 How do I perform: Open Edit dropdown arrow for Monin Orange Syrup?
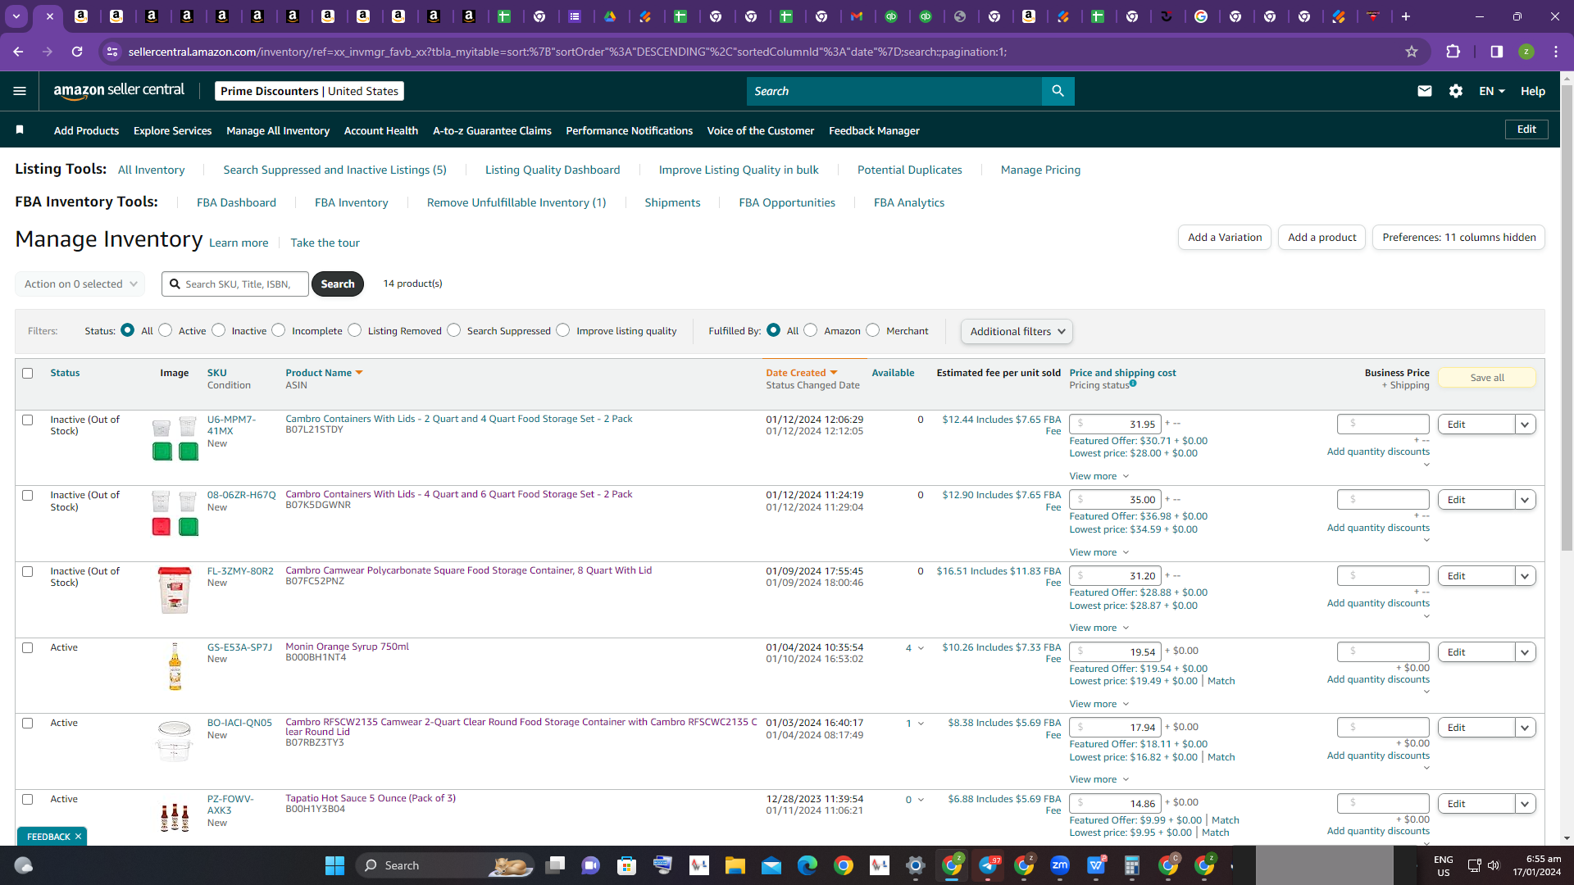(x=1525, y=652)
